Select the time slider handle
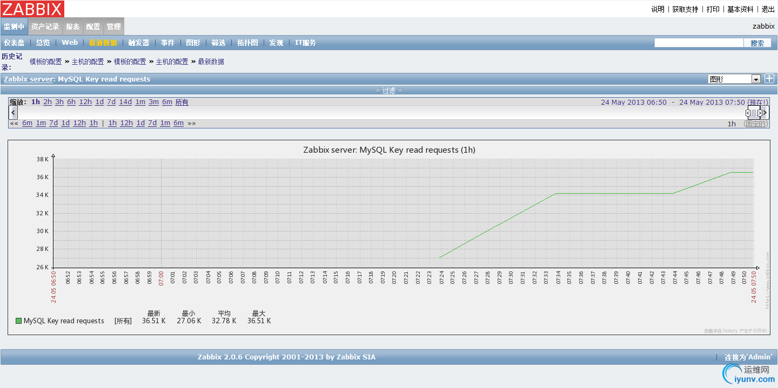Screen dimensions: 778x388 pyautogui.click(x=754, y=113)
